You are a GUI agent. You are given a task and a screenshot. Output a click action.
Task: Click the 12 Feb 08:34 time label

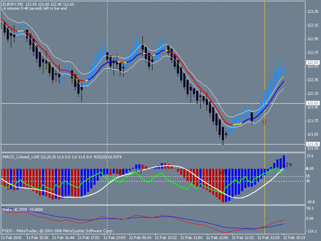[140, 238]
